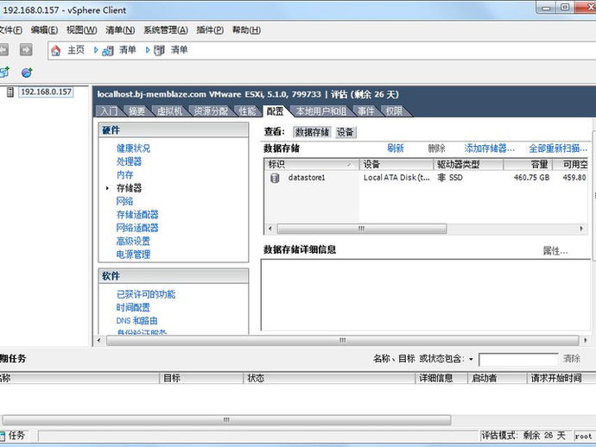The image size is (596, 447).
Task: Click the configuration pane horizontal scrollbar
Action: 342,340
